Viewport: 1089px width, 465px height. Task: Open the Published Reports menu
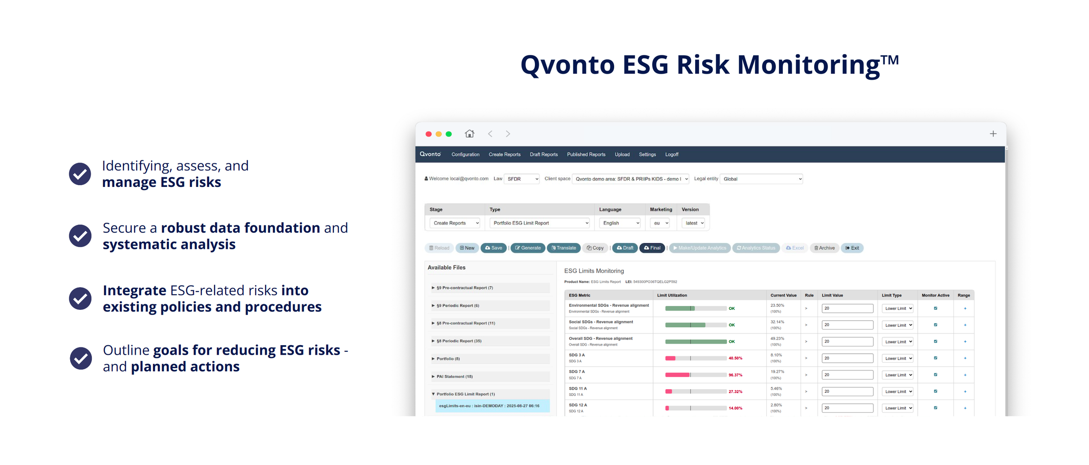coord(586,154)
